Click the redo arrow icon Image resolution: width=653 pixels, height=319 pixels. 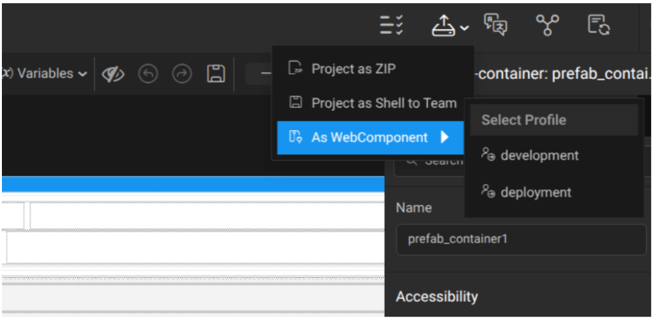click(182, 74)
